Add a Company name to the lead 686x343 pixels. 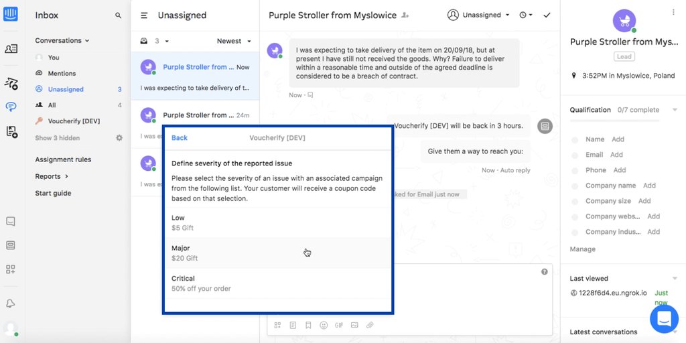(x=649, y=186)
